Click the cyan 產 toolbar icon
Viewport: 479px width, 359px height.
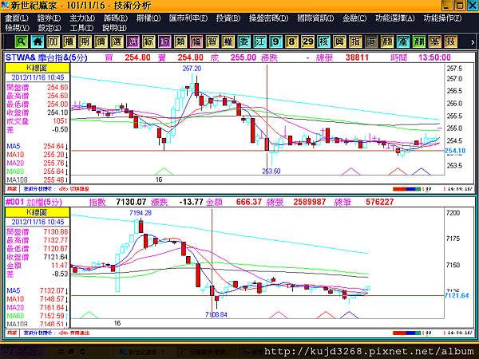403,41
